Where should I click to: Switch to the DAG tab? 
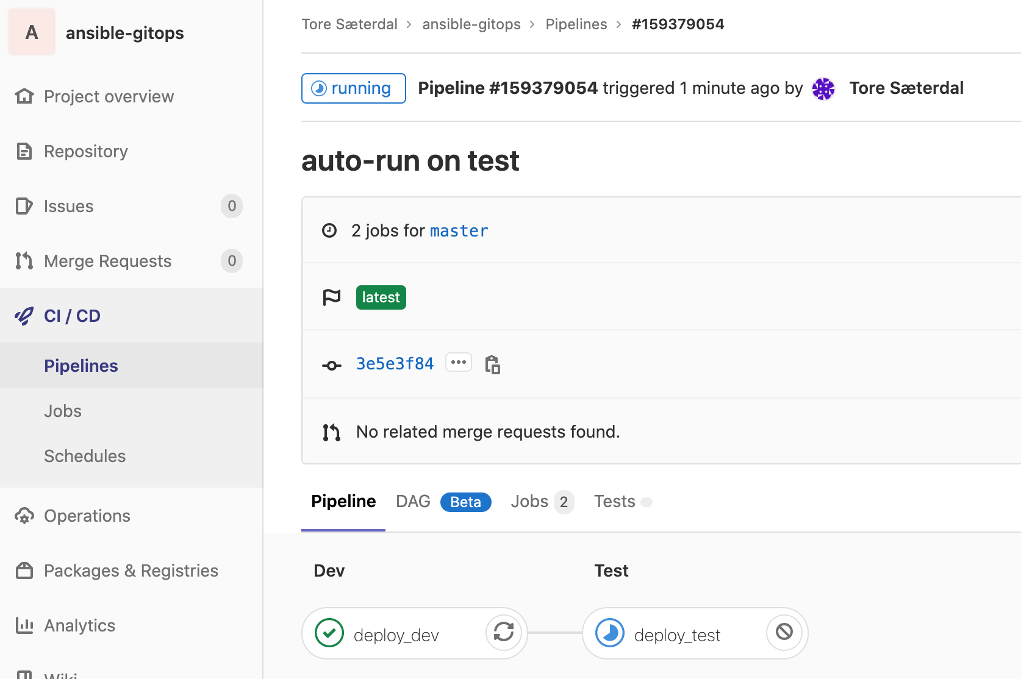413,501
